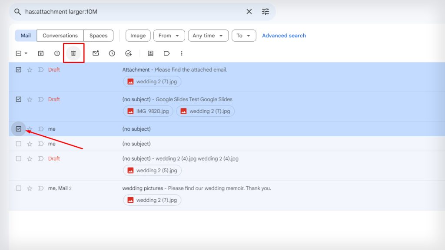Click the wedding 2 (5).jpg attachment chip
This screenshot has height=250, width=445.
(x=152, y=171)
